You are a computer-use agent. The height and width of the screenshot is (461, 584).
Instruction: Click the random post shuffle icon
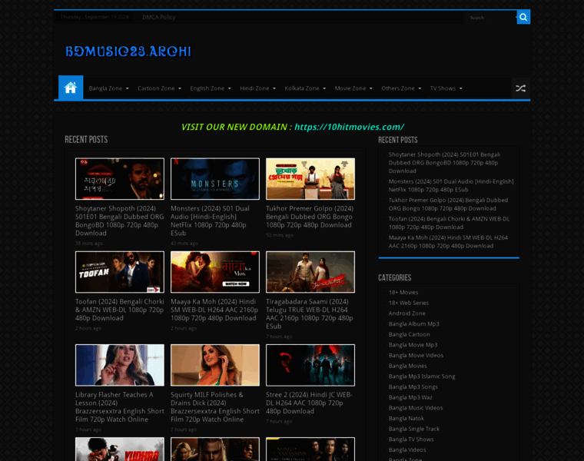(x=520, y=88)
